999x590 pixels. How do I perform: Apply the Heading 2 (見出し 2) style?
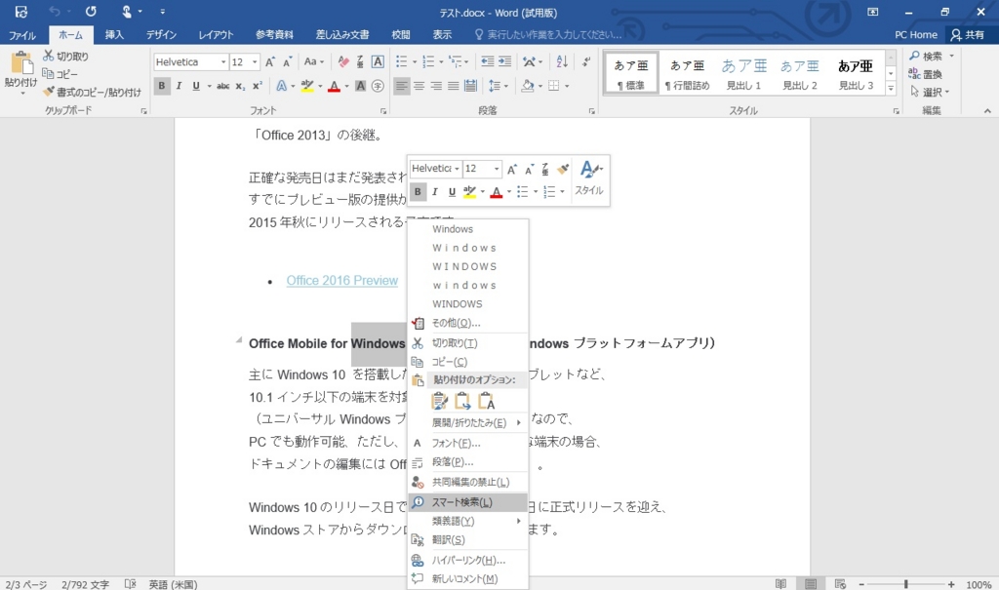800,74
